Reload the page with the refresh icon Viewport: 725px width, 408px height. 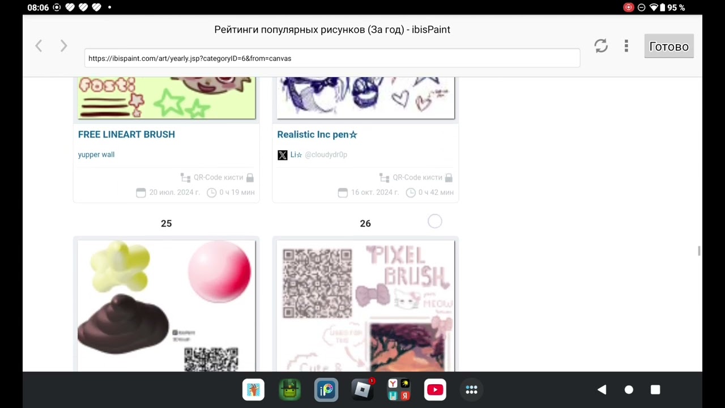(601, 46)
